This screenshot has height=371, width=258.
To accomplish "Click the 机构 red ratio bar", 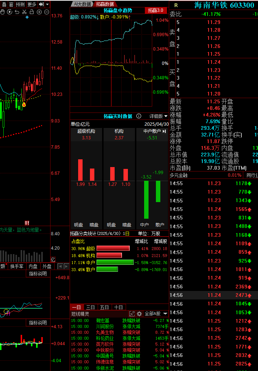I will pos(109,255).
